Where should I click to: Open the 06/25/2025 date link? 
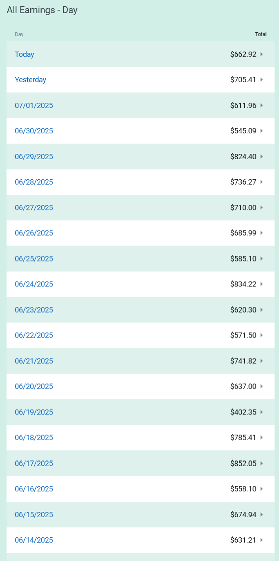tap(34, 259)
